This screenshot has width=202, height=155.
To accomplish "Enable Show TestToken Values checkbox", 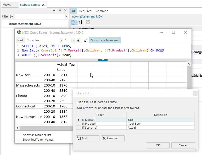I will (19, 139).
